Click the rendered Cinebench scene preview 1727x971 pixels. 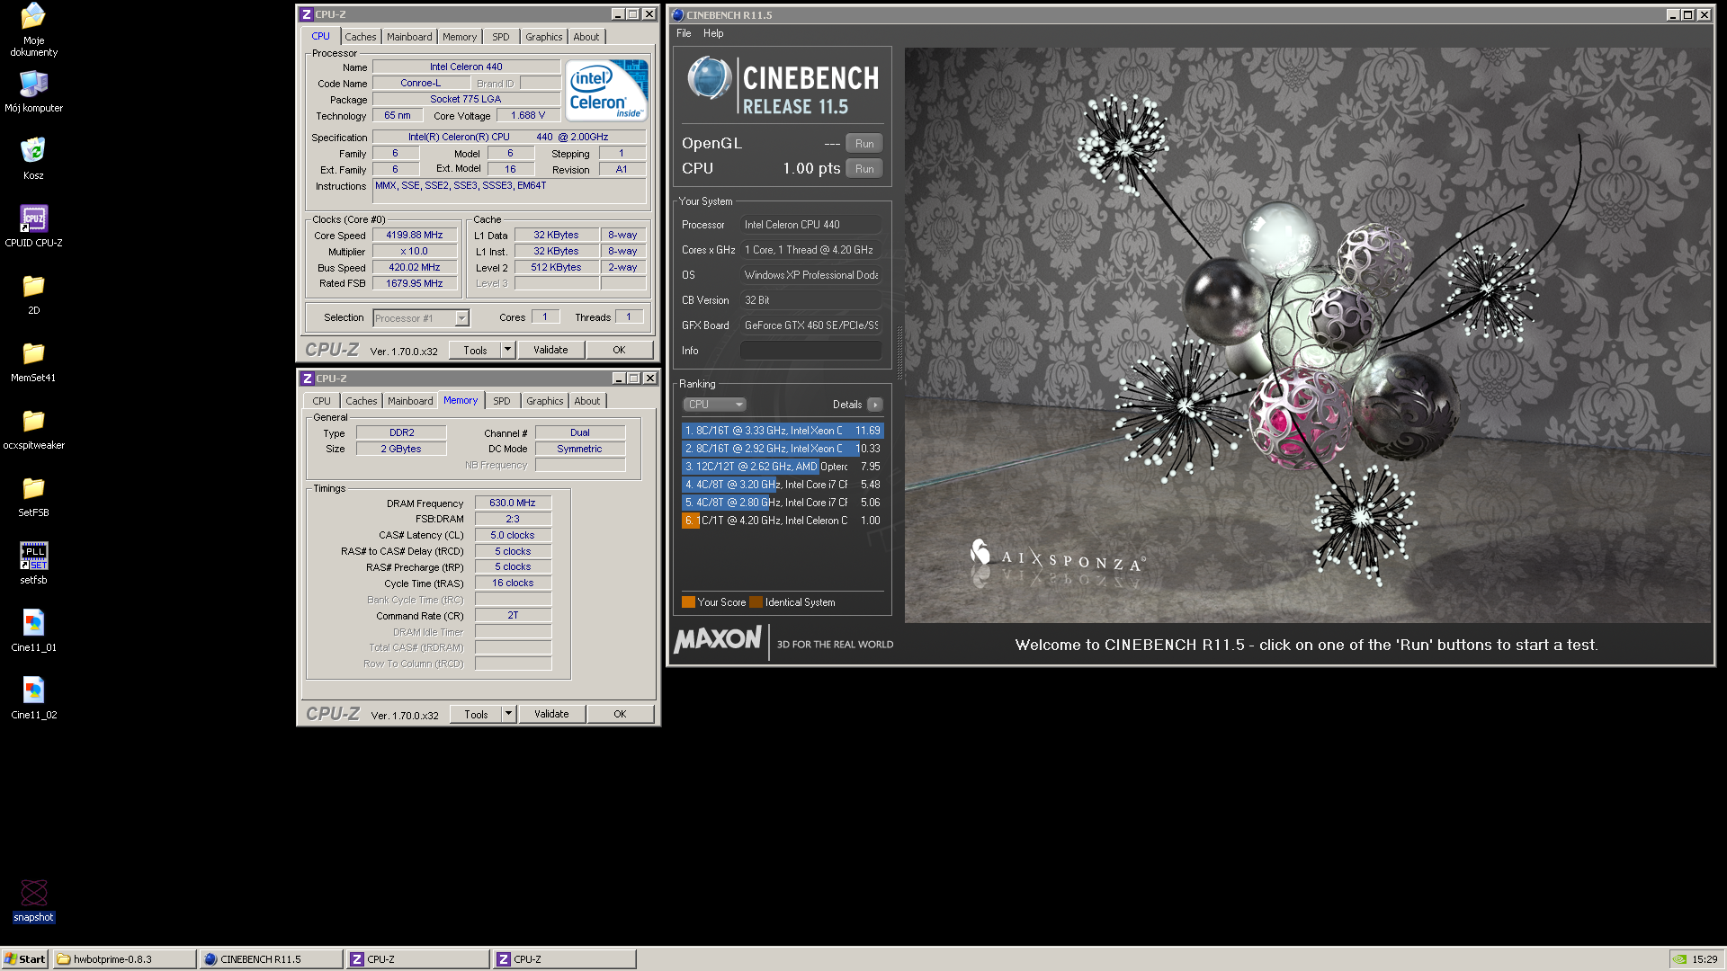pyautogui.click(x=1308, y=334)
